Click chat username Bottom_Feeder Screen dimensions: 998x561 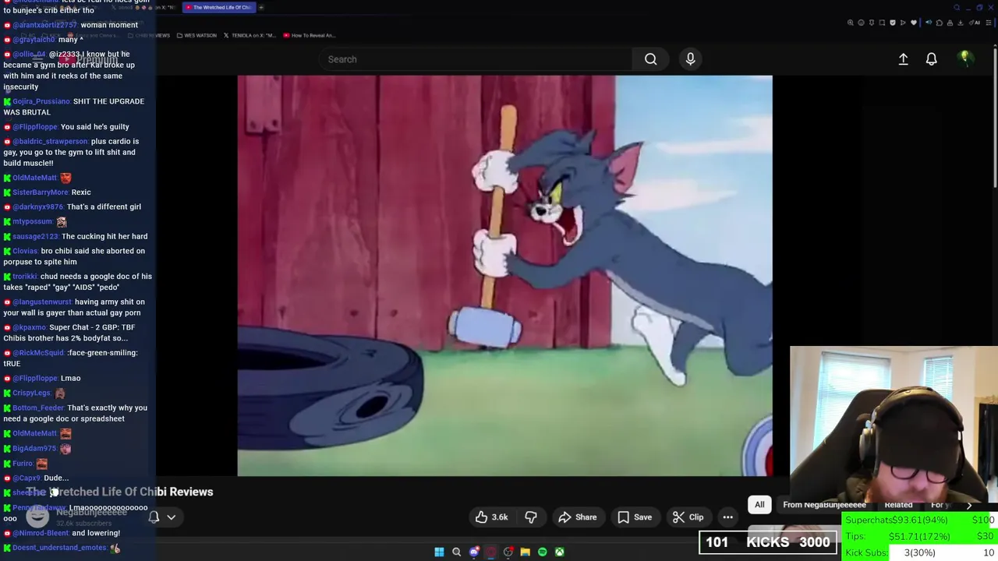(38, 408)
